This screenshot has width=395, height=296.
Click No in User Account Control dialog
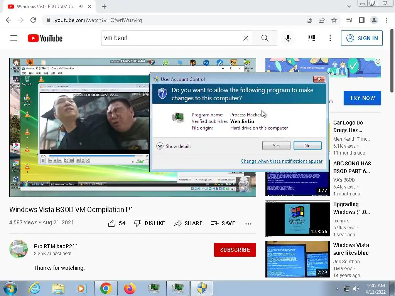(307, 145)
